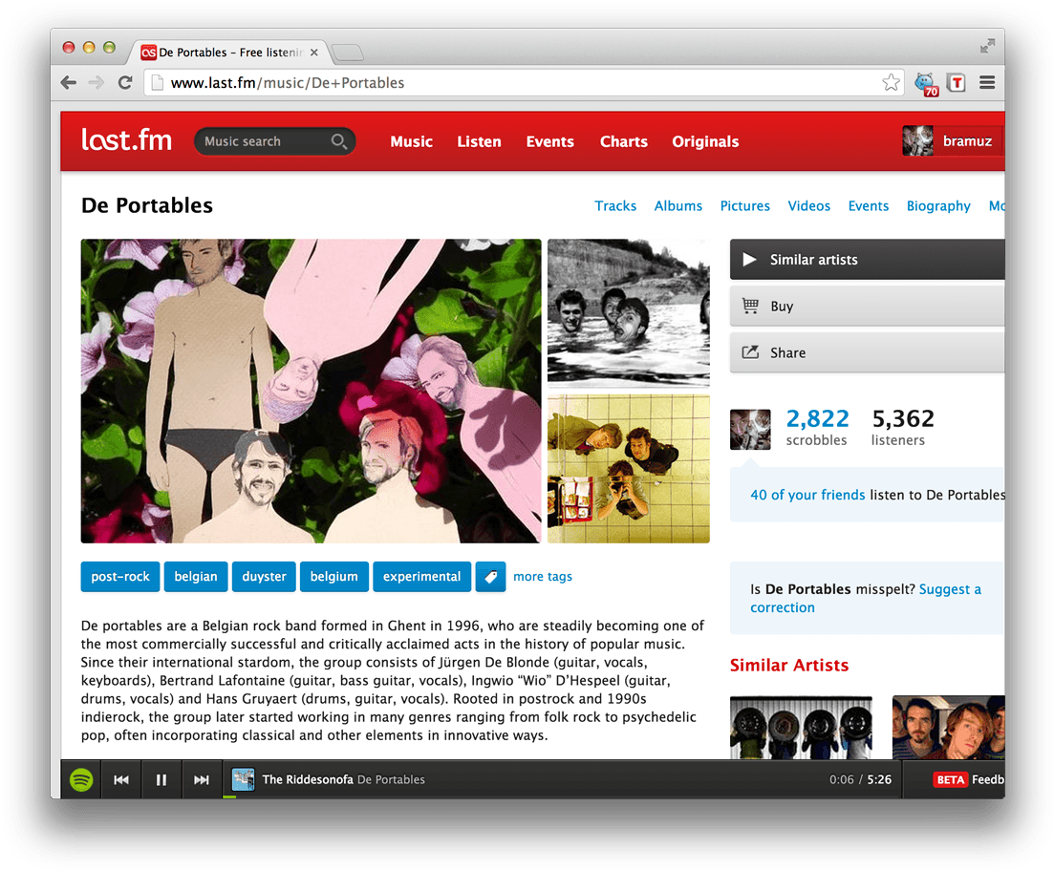Click the Spotify icon in player bar

click(x=81, y=779)
